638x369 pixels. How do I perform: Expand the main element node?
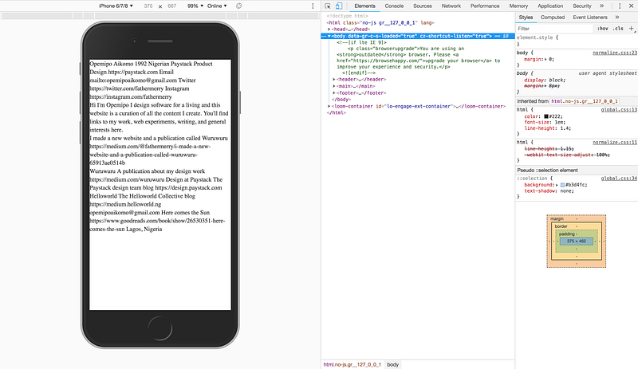point(334,86)
